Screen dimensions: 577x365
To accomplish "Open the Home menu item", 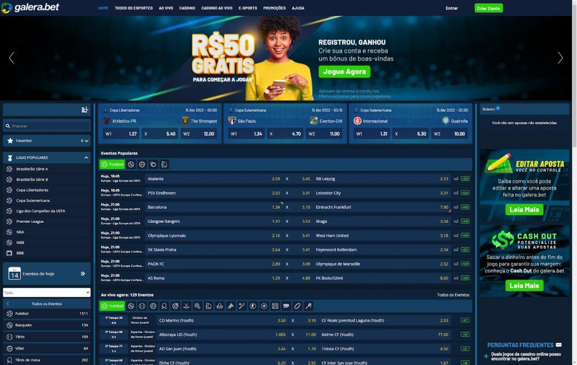I will (x=103, y=8).
